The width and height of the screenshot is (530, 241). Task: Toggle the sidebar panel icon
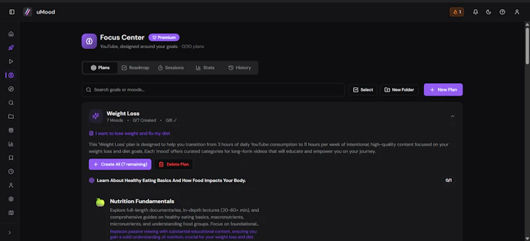[x=12, y=12]
